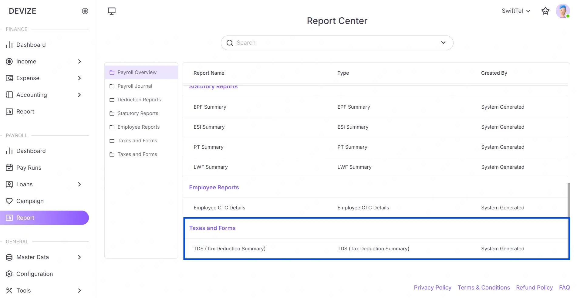Screen dimensions: 577x298
Task: Open the FAQ link
Action: pos(565,288)
